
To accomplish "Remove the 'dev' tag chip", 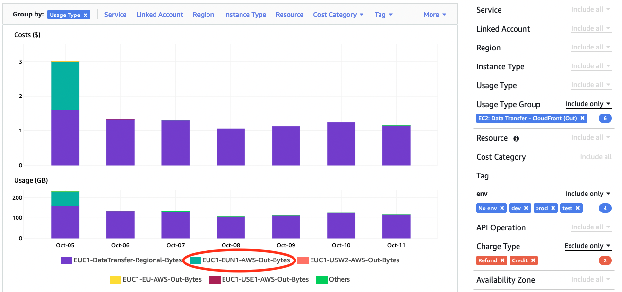I will 526,208.
